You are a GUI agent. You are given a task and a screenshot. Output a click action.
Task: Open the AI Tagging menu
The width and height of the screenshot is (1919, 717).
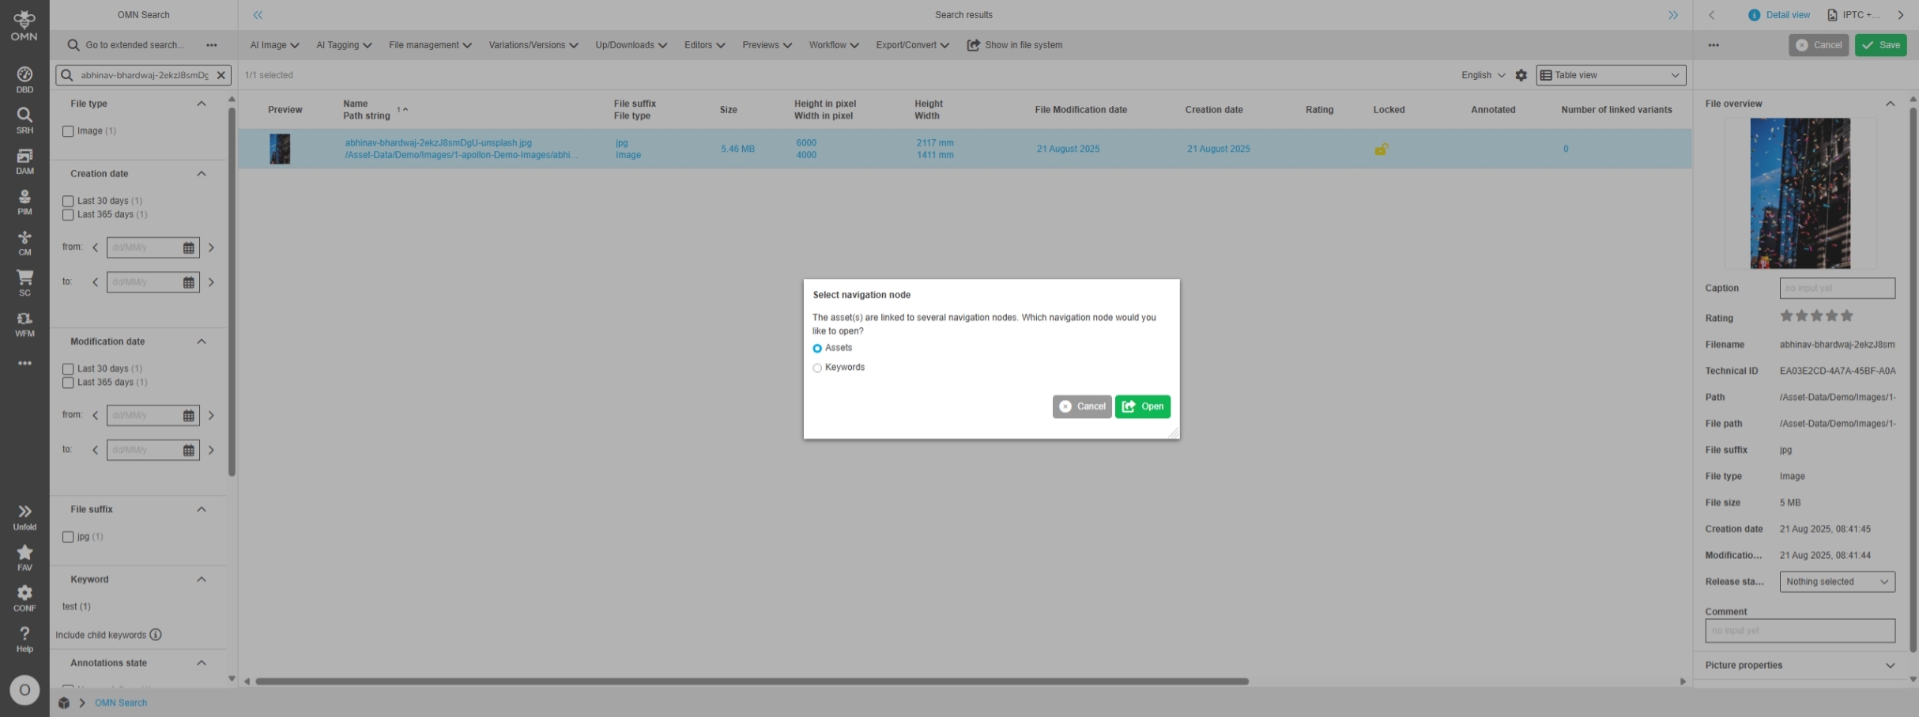[344, 45]
